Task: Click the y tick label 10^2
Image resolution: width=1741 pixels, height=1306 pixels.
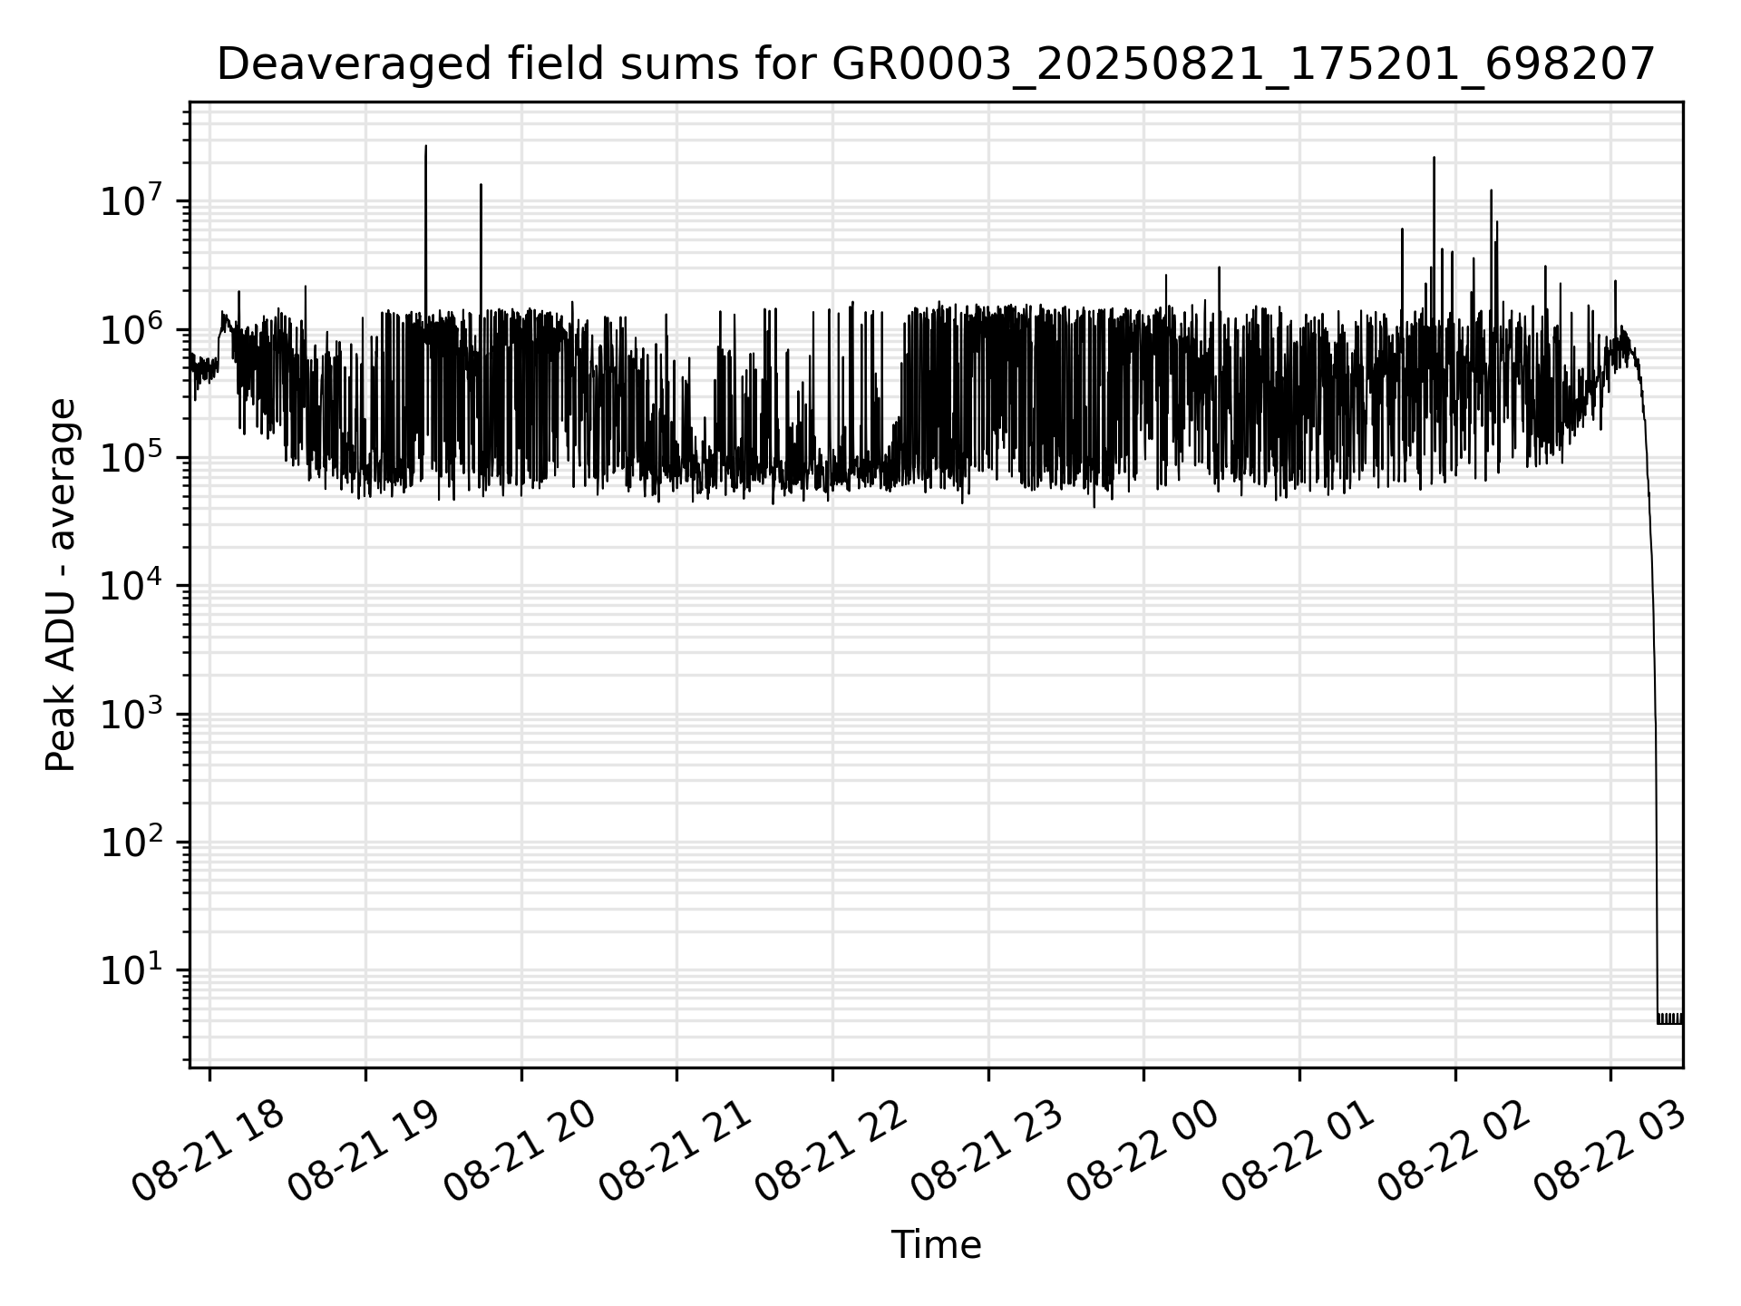Action: (x=131, y=842)
